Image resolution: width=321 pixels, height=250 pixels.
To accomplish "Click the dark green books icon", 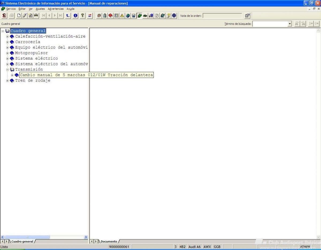I will point(162,15).
